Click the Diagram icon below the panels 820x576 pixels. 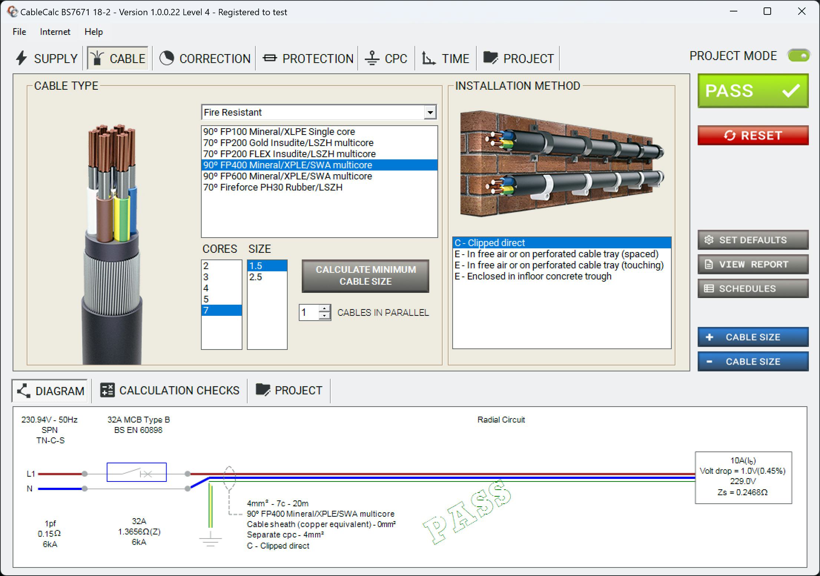point(23,390)
